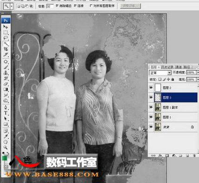The image size is (199, 183).
Task: Select the History Brush tool
Action: coord(6,78)
